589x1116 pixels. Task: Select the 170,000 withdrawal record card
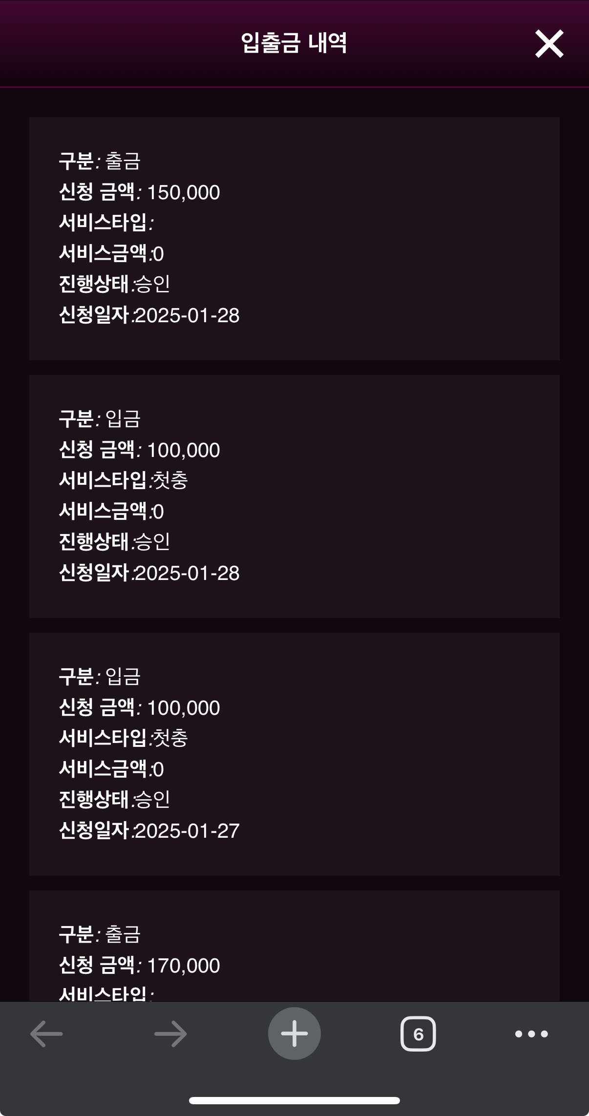(294, 946)
